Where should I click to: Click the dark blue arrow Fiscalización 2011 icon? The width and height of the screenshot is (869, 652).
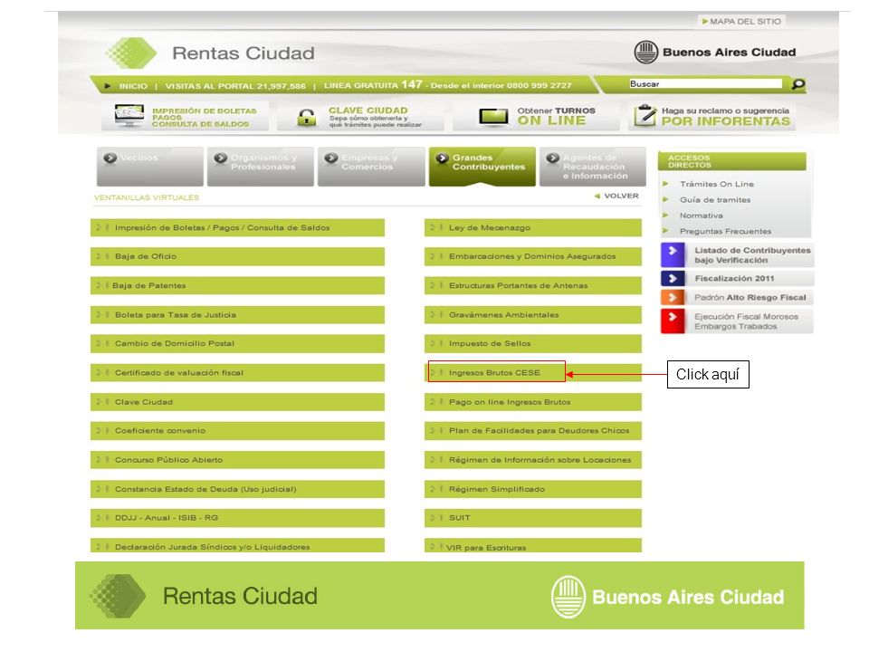click(673, 278)
